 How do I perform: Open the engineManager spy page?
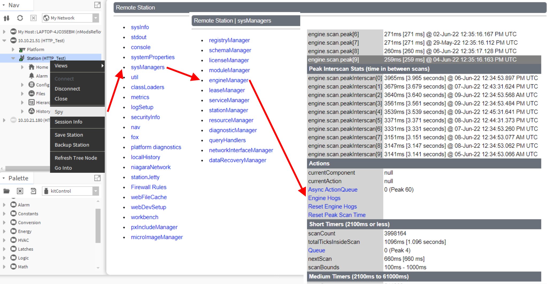pos(229,80)
